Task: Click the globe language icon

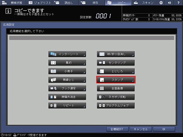Action: pyautogui.click(x=161, y=2)
